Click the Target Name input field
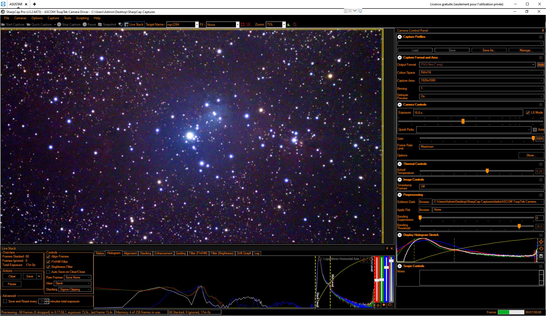Screen dimensions: 546x316 pyautogui.click(x=181, y=24)
